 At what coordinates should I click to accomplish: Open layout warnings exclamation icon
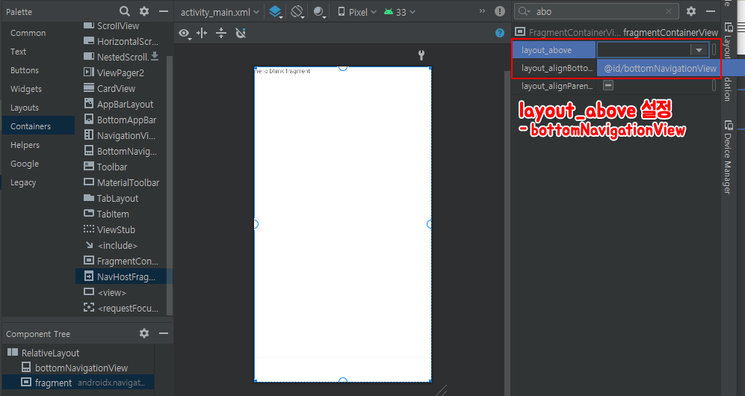coord(500,11)
